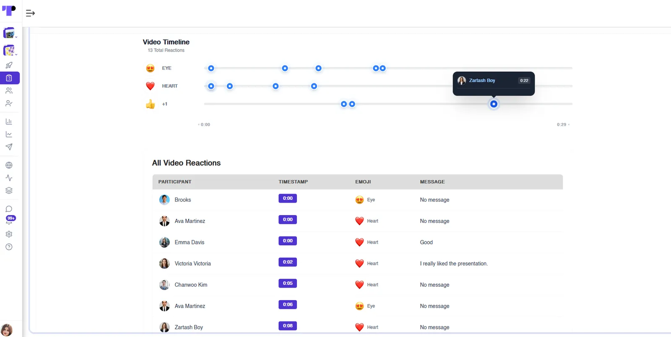This screenshot has height=337, width=671.
Task: Open the two-people users icon in the sidebar
Action: tap(9, 91)
